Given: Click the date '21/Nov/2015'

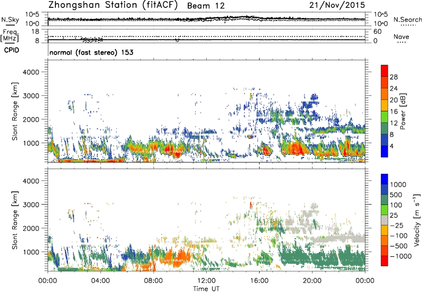Looking at the screenshot, I should 337,5.
